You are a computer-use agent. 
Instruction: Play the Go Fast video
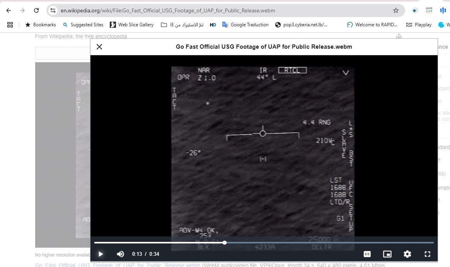pos(101,254)
